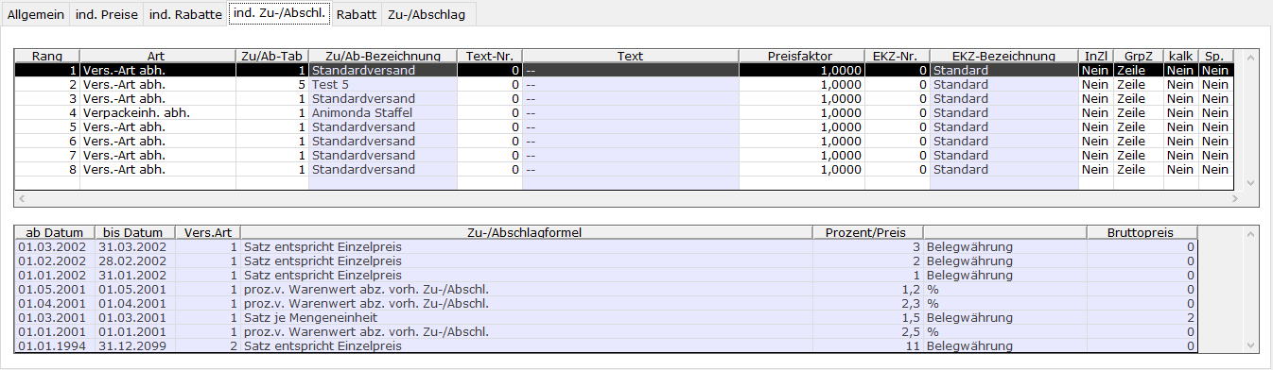Click the EKZ-Nr. column header

pos(897,57)
